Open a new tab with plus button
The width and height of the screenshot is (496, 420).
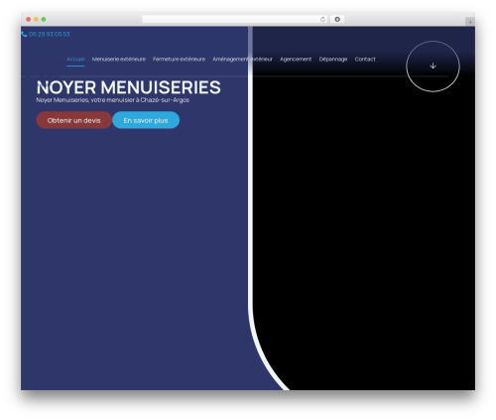pyautogui.click(x=470, y=22)
